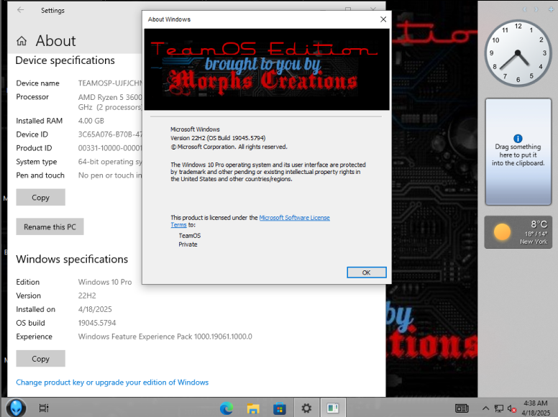Open the Start menu alien icon
Viewport: 558px width, 417px height.
[x=16, y=408]
